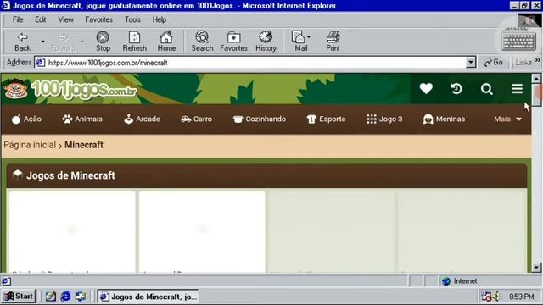Viewport: 543px width, 305px height.
Task: Click the Jogos de Minecraft heading
Action: pos(70,175)
